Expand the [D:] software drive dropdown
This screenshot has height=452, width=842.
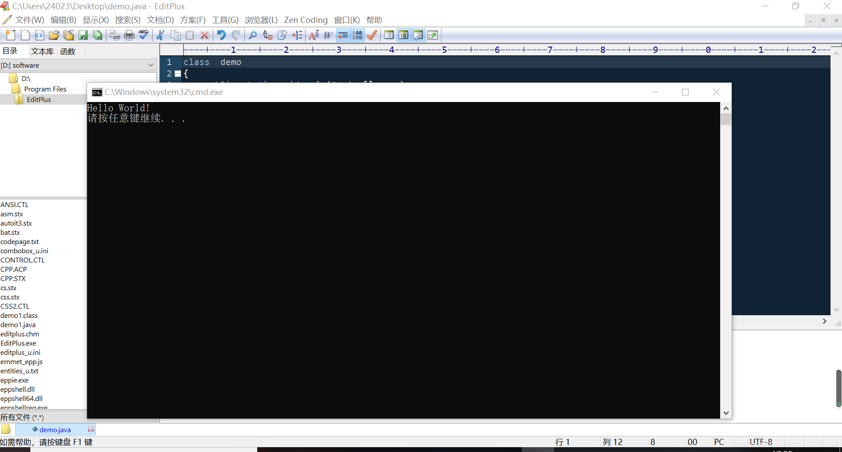tap(151, 65)
